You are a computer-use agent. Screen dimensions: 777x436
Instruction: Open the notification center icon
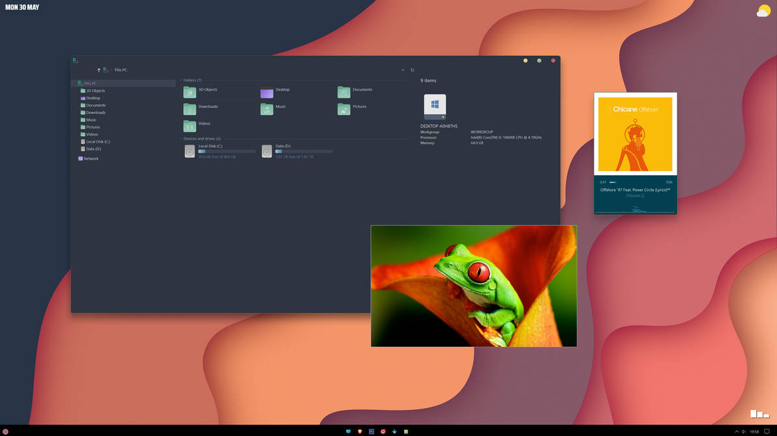coord(767,431)
